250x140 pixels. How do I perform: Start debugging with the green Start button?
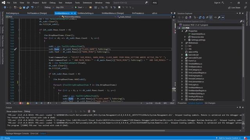[x=79, y=7]
